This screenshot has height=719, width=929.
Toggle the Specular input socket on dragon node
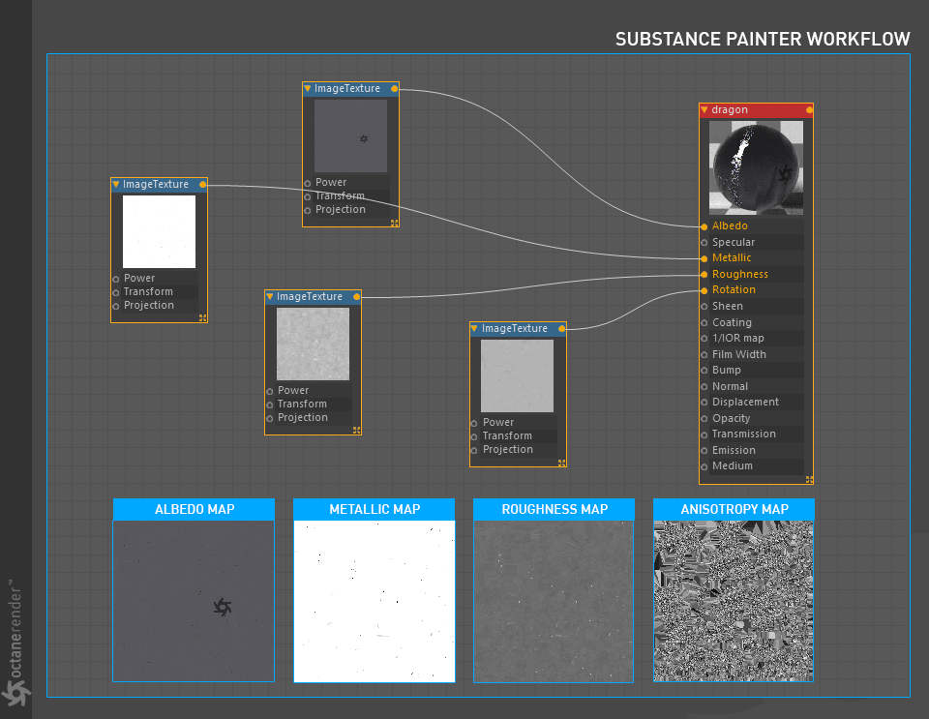point(704,243)
